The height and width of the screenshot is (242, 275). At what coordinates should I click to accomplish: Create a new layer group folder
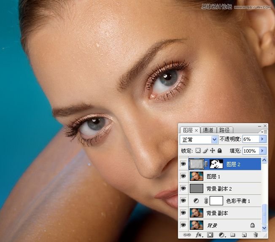[232, 235]
